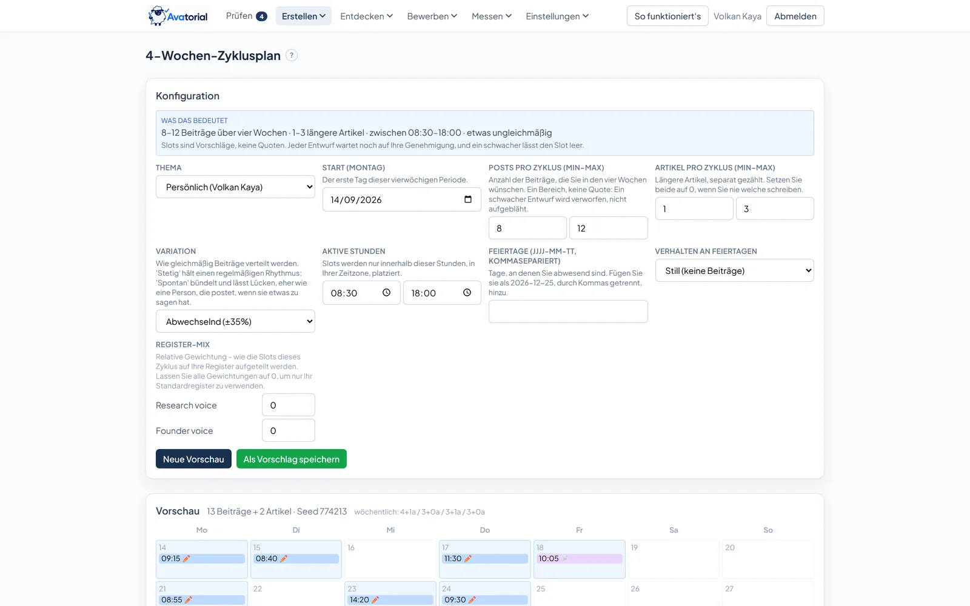Click Artikel pro Zyklus maximum field 3
Screen dimensions: 970x606
pos(775,208)
